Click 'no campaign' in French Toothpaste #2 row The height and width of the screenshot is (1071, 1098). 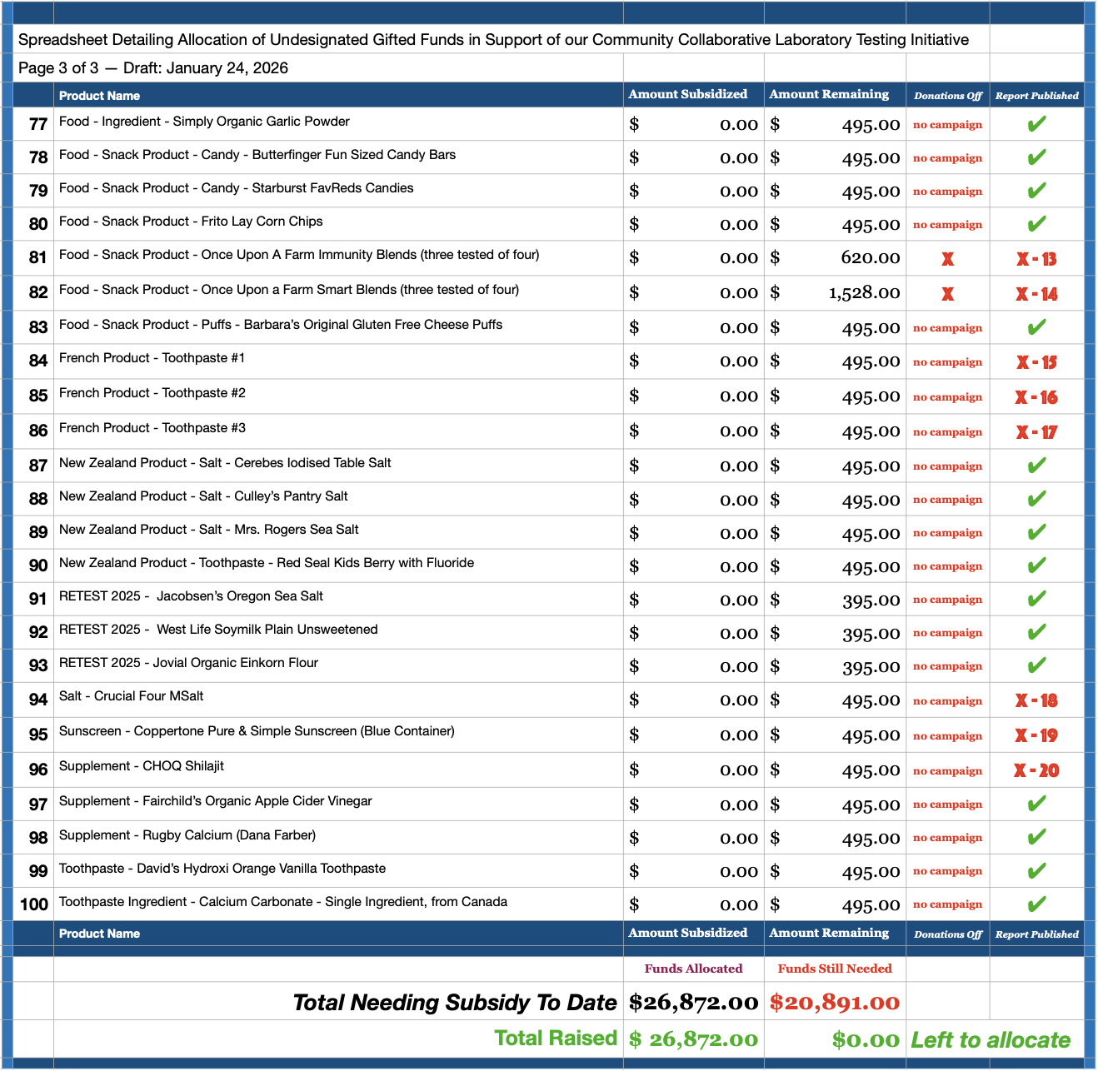point(947,397)
